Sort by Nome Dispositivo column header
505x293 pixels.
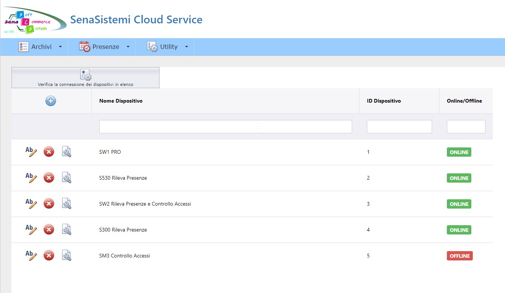121,101
